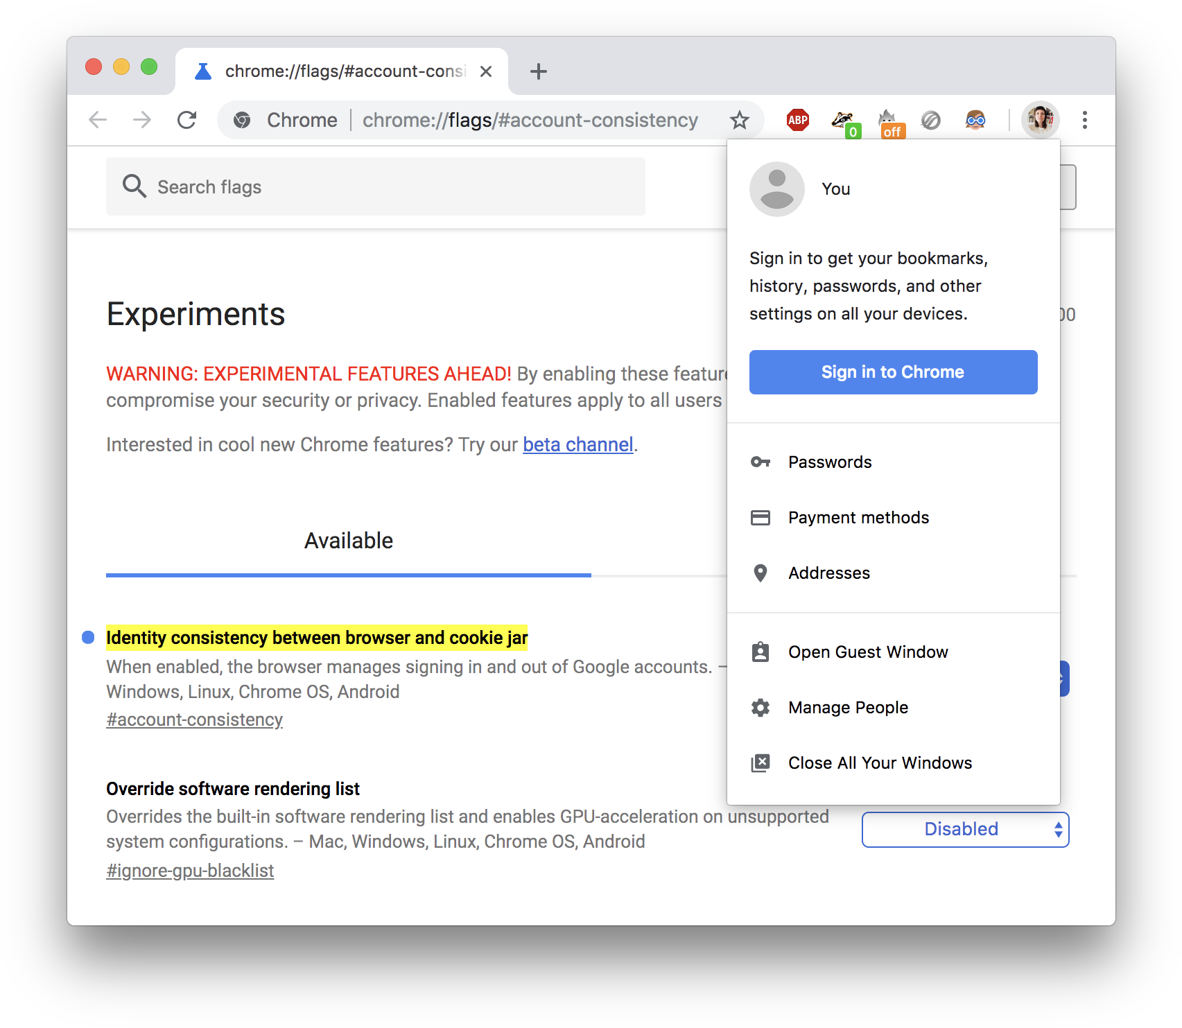This screenshot has height=1028, width=1182.
Task: Click the Chrome site info icon in address bar
Action: [x=242, y=121]
